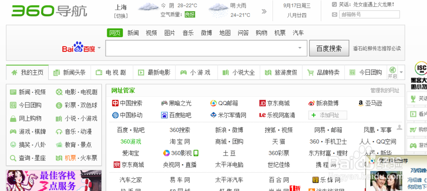427x191 pixels.
Task: Select the 图片 search tab
Action: (170, 33)
